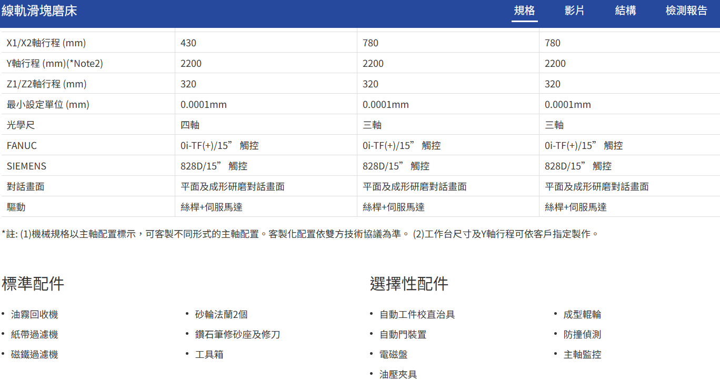720x389 pixels.
Task: Switch to the 規格 tab
Action: click(524, 11)
